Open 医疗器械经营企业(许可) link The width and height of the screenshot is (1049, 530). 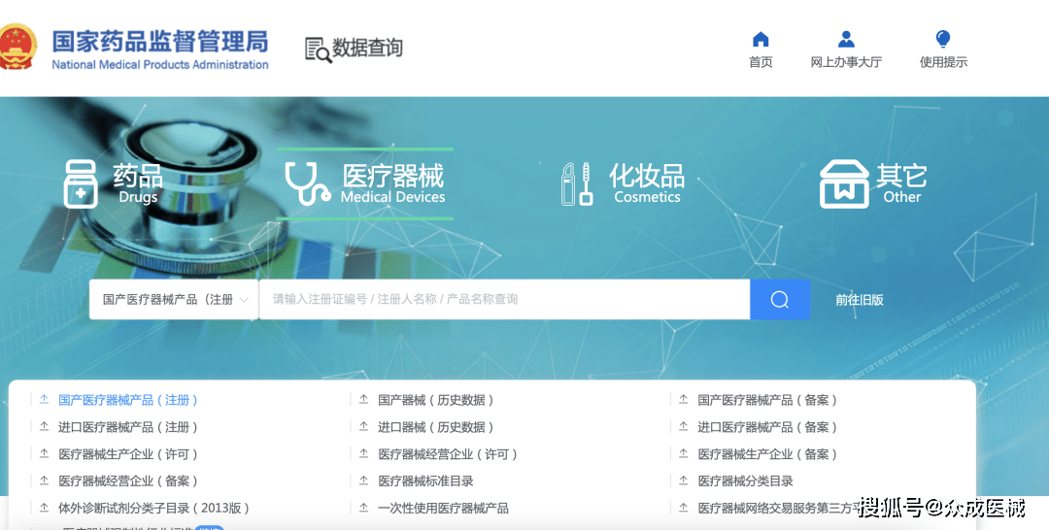[448, 454]
